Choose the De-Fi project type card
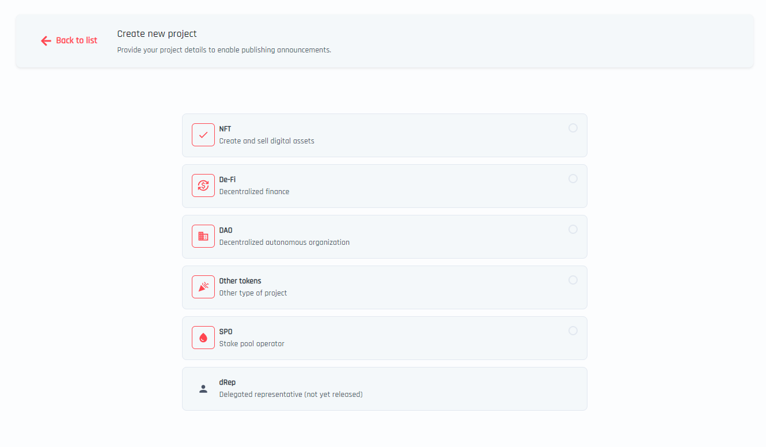Image resolution: width=766 pixels, height=447 pixels. 384,185
